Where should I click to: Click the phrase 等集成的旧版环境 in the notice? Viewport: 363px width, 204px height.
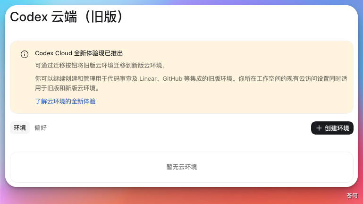(208, 79)
